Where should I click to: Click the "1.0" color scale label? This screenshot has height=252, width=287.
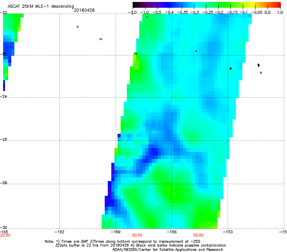tap(280, 12)
